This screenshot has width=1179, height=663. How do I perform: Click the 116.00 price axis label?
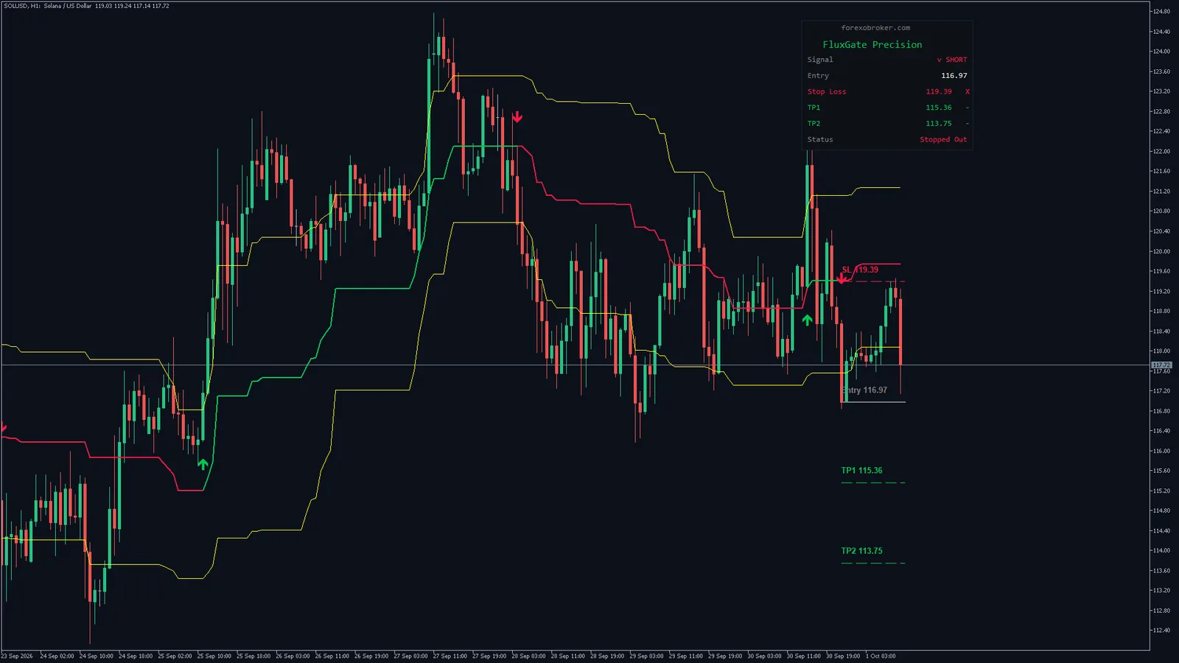click(1161, 451)
